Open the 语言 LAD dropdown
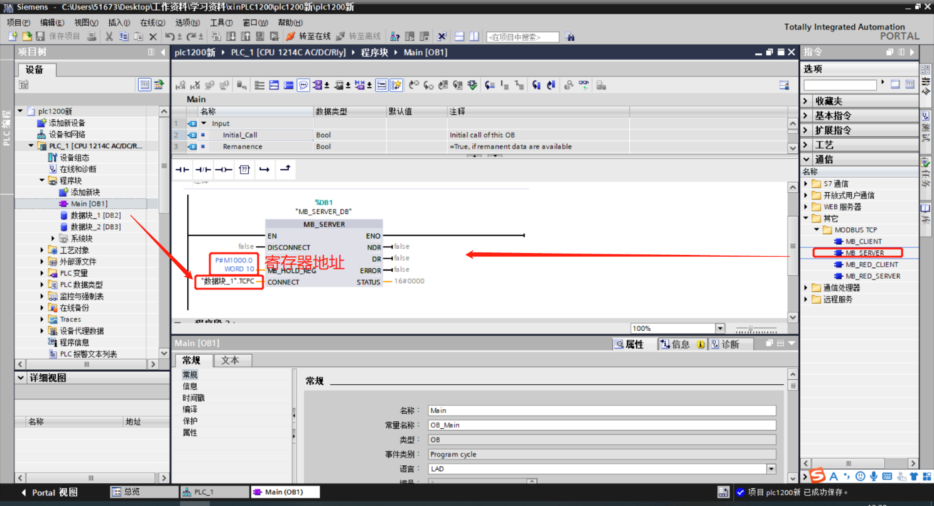The image size is (934, 506). tap(771, 469)
